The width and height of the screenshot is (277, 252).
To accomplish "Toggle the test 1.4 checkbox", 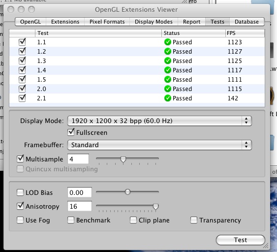I will pos(22,70).
